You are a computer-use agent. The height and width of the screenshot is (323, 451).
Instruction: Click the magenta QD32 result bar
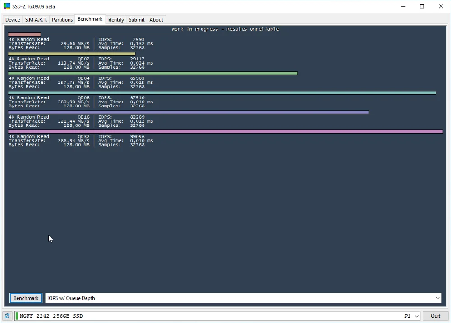[x=225, y=131]
